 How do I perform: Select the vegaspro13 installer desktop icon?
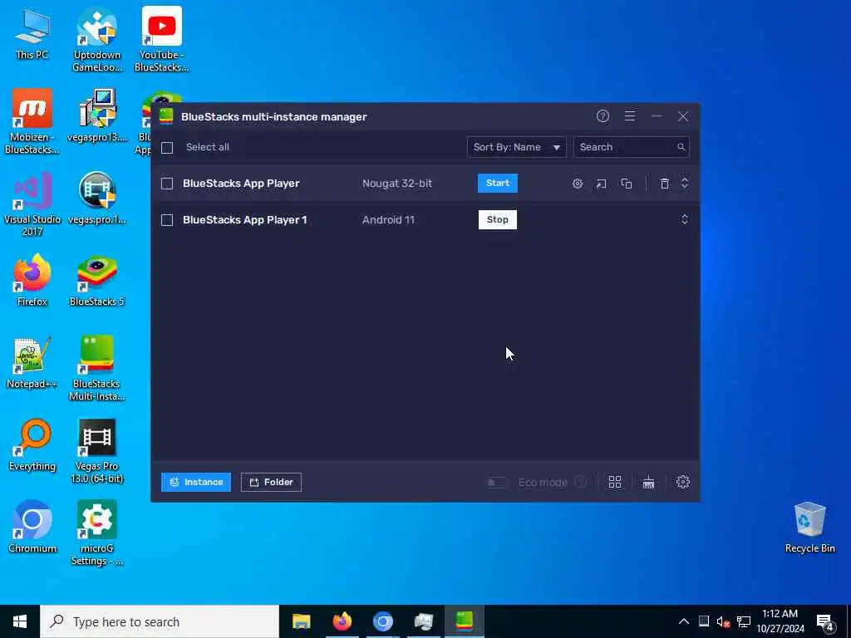(x=97, y=115)
